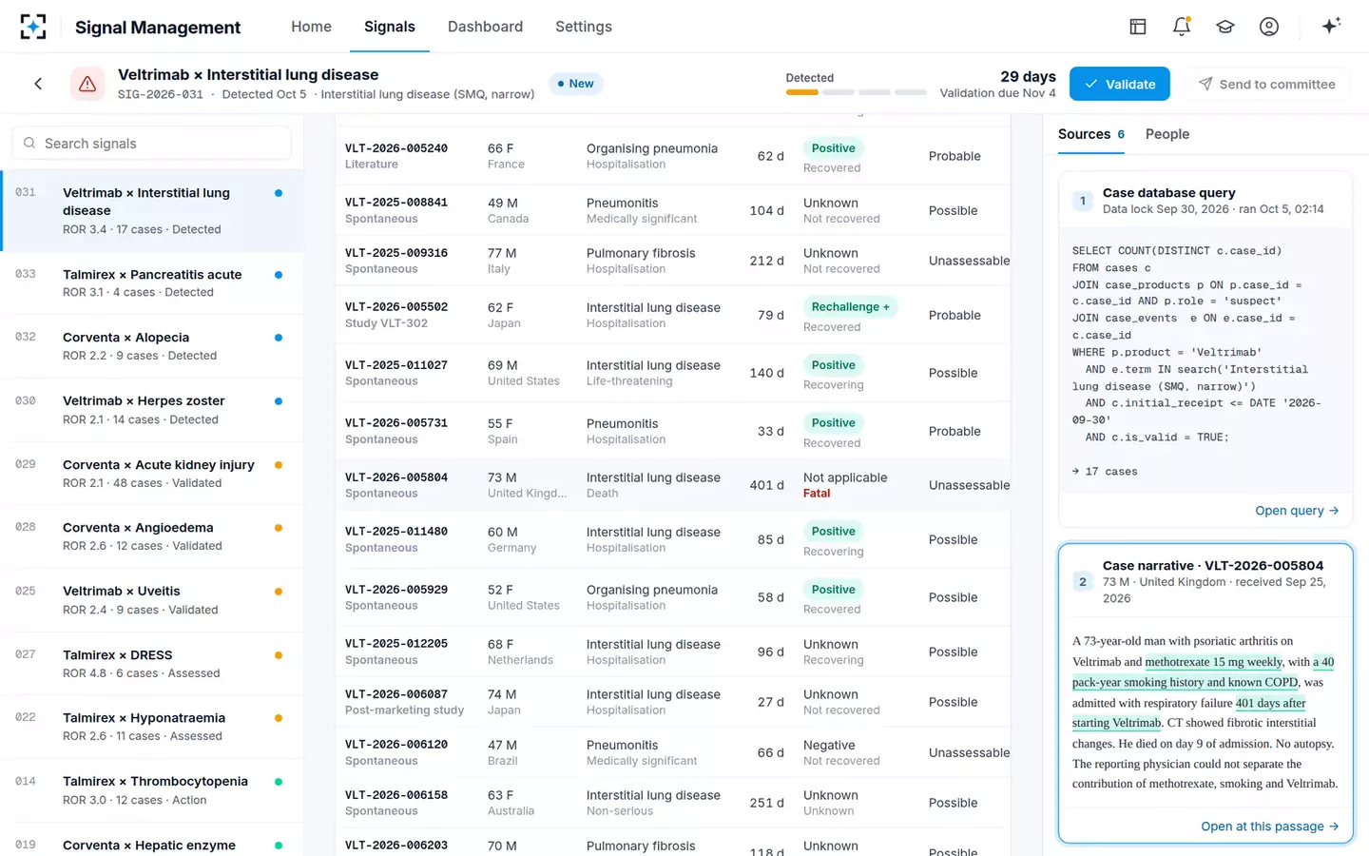
Task: Click the 17 cases query result
Action: [1105, 472]
